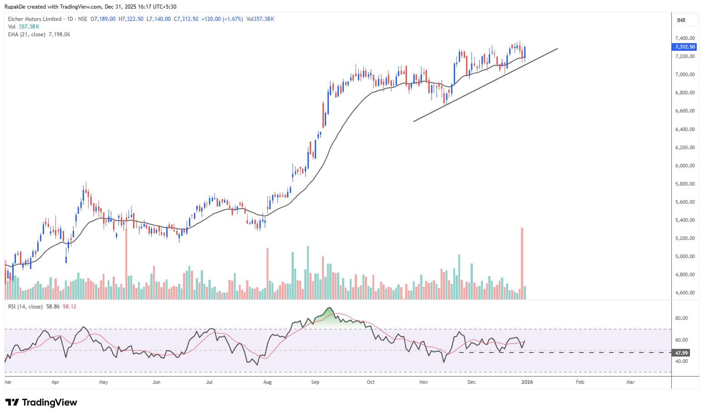Click the Oct label on time axis
The width and height of the screenshot is (704, 416).
point(371,382)
